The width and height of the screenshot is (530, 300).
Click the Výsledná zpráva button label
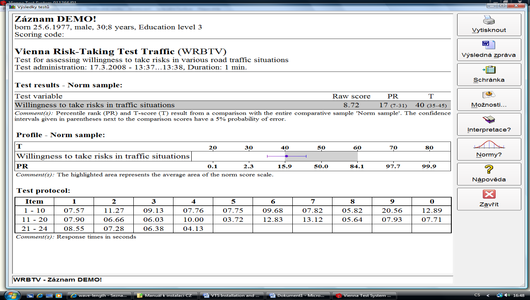click(489, 55)
